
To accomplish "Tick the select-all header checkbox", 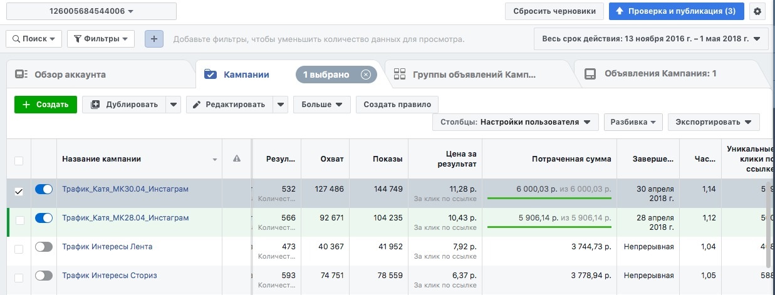I will [19, 160].
